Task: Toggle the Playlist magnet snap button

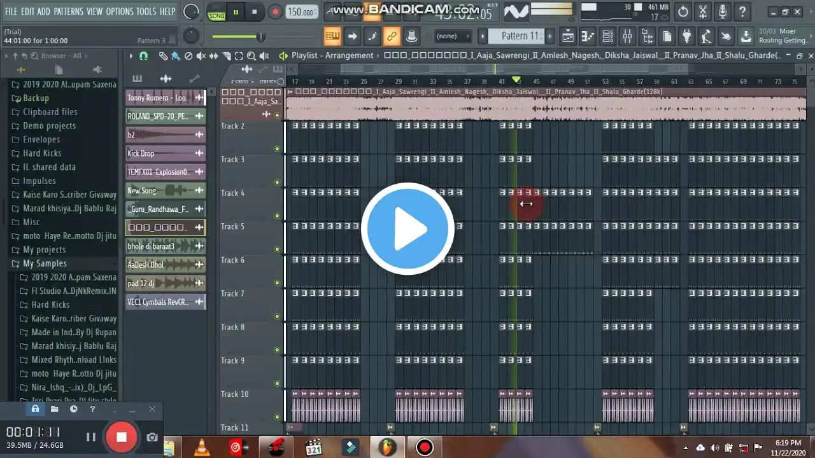Action: [x=143, y=56]
